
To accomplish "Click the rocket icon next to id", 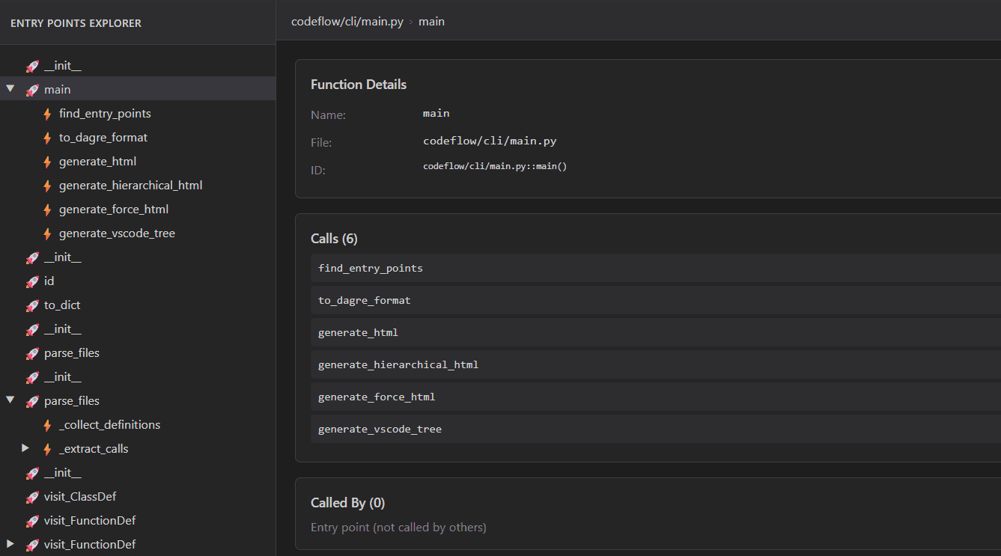I will [32, 281].
